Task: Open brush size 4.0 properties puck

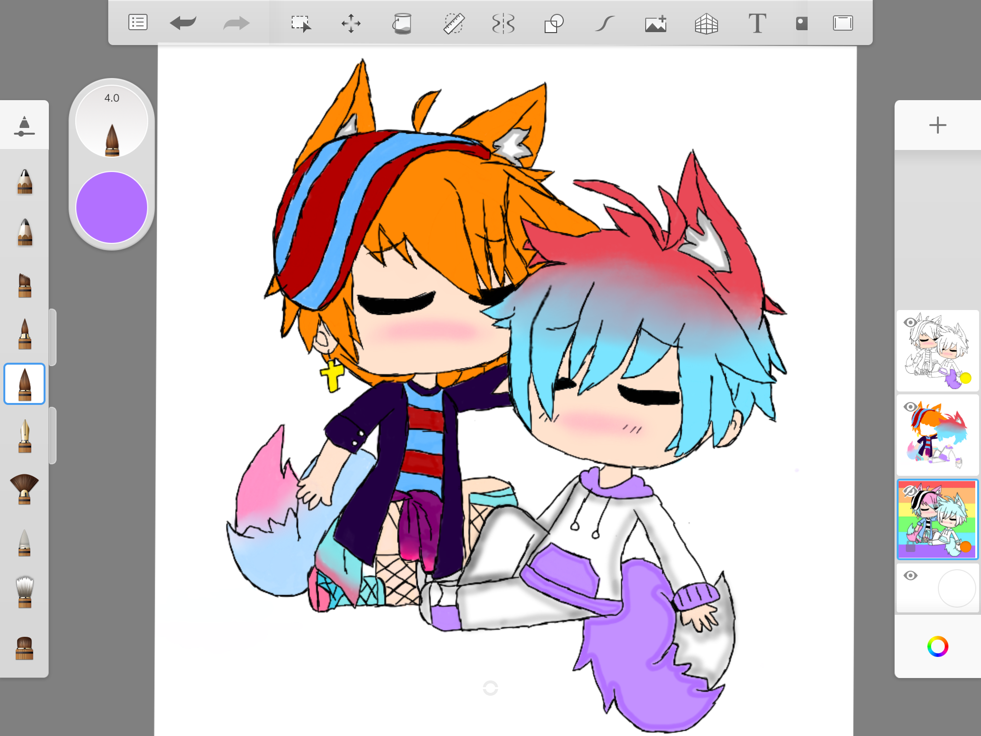Action: coord(112,122)
